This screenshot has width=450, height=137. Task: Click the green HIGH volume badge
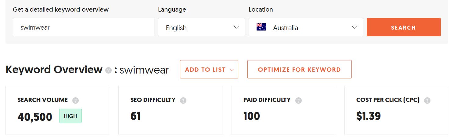[x=70, y=116]
